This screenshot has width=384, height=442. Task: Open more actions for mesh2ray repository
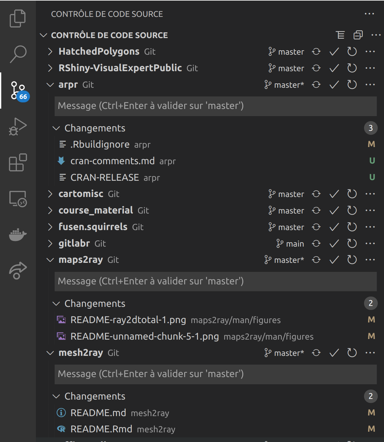[x=370, y=353]
